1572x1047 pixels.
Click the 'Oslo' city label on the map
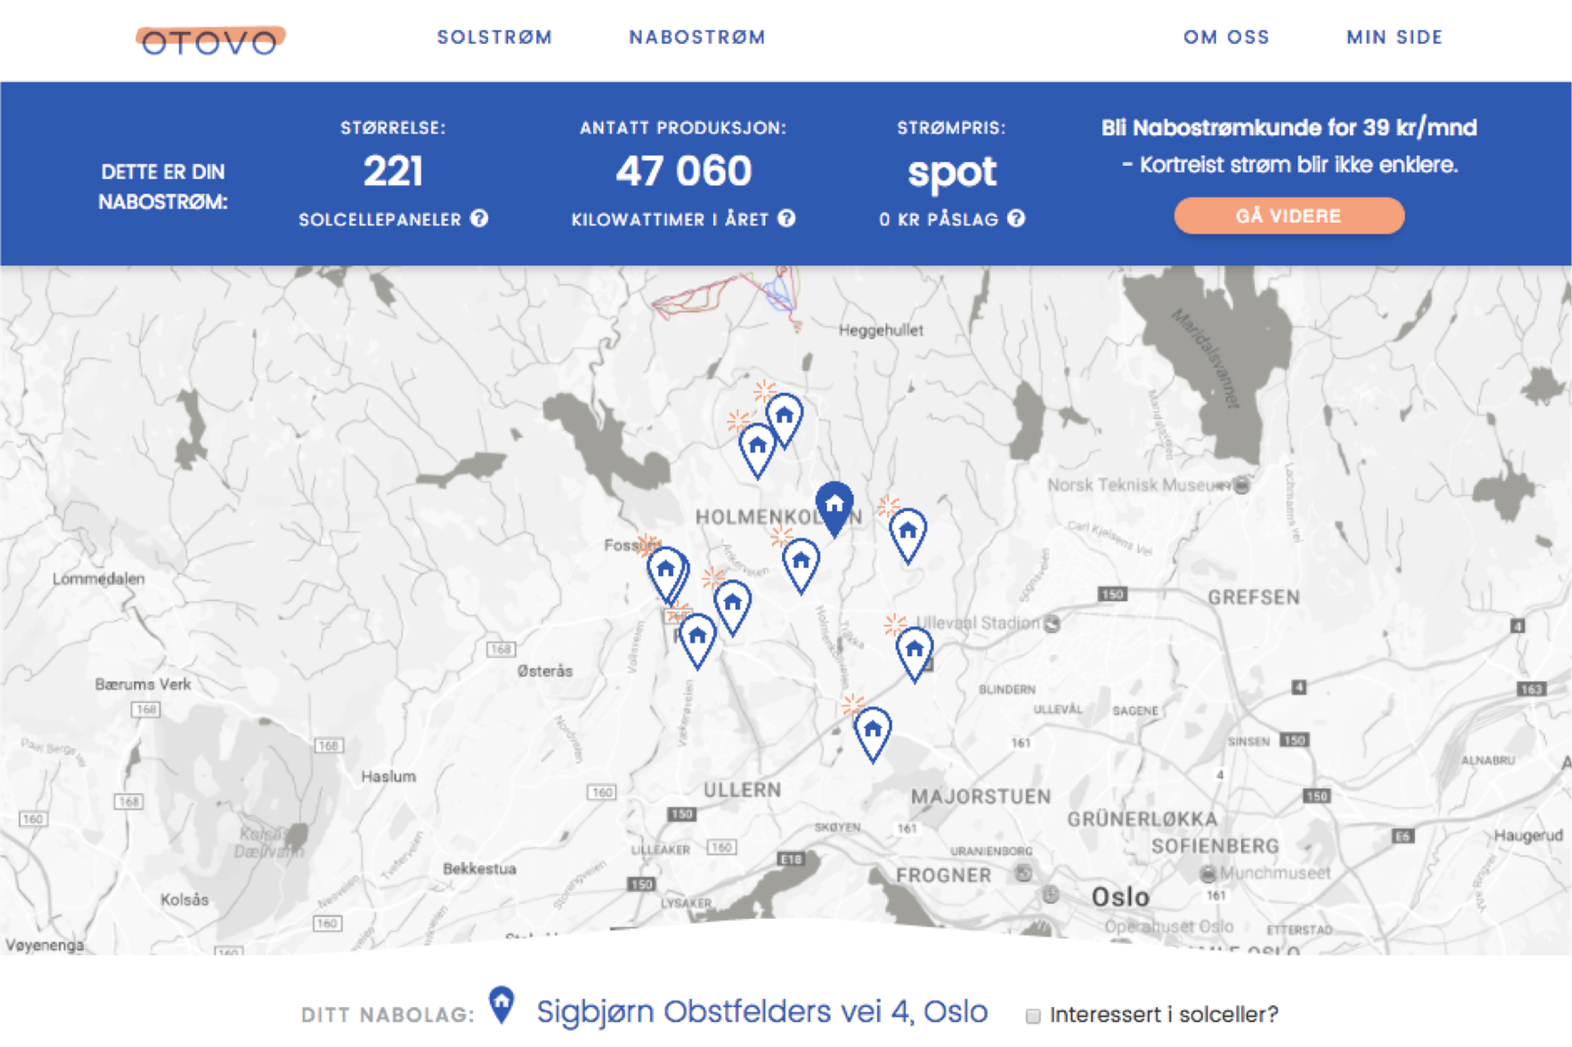point(1120,898)
